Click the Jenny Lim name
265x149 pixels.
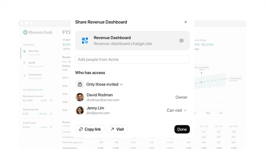[95, 108]
